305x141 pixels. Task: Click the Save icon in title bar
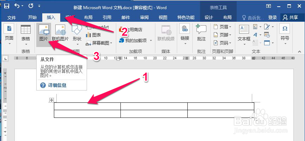[x=7, y=6]
